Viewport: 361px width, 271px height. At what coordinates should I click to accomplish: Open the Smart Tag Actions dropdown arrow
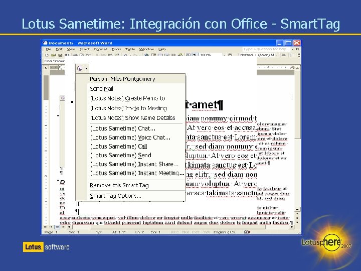[x=86, y=68]
